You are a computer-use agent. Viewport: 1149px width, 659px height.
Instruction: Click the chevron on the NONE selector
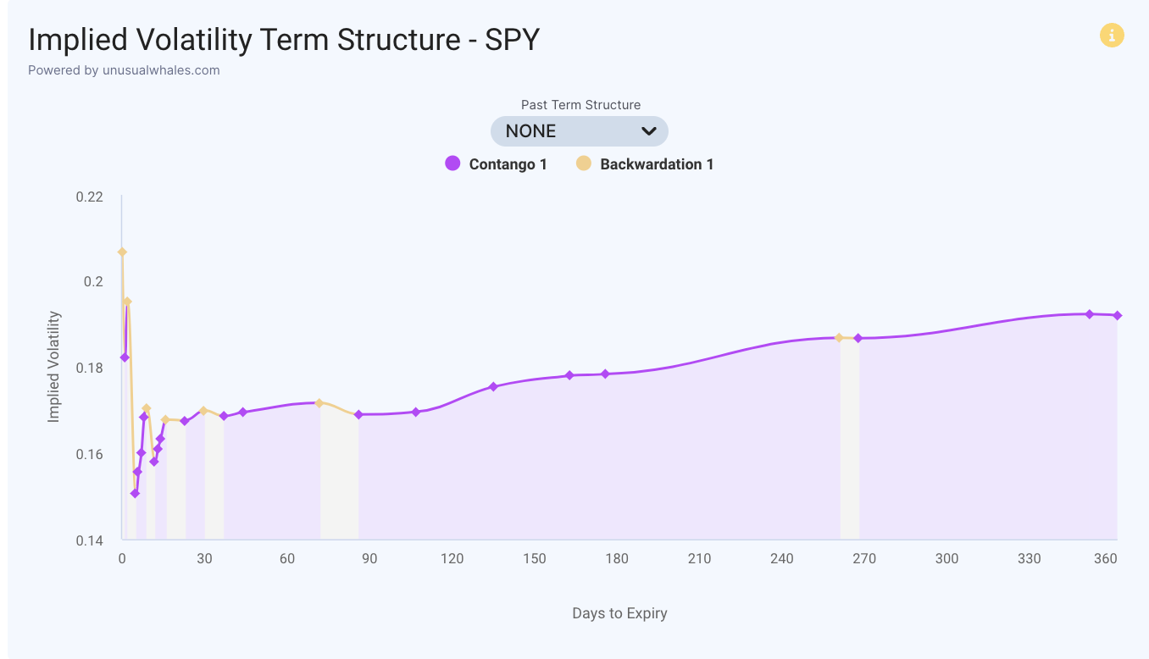[649, 130]
